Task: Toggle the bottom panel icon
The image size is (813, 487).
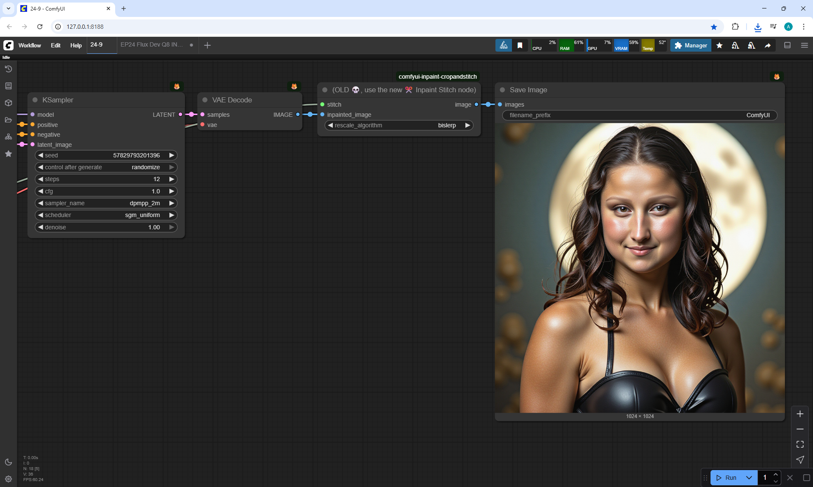Action: pos(787,45)
